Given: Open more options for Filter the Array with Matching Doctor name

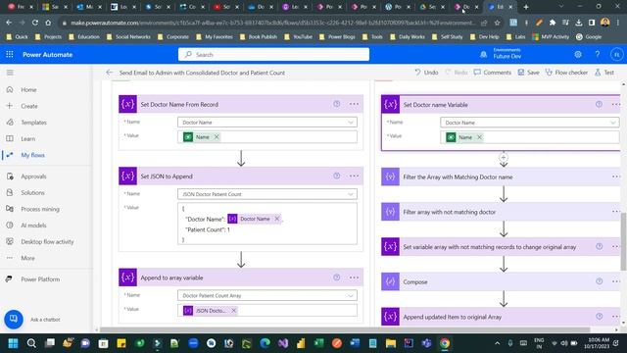Looking at the screenshot, I should [x=615, y=176].
